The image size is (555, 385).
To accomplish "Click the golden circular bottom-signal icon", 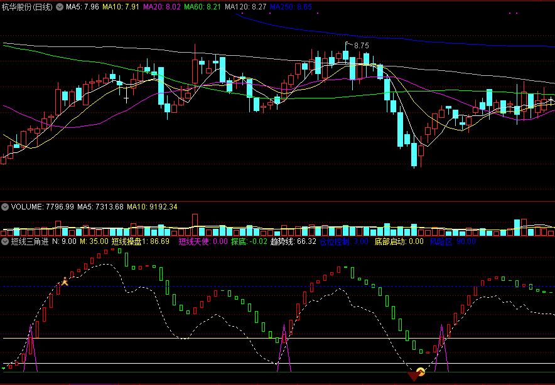I will (421, 372).
